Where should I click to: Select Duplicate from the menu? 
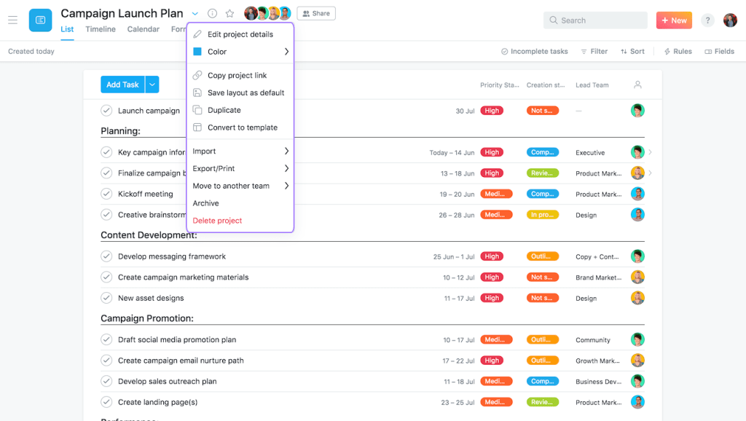pyautogui.click(x=240, y=110)
